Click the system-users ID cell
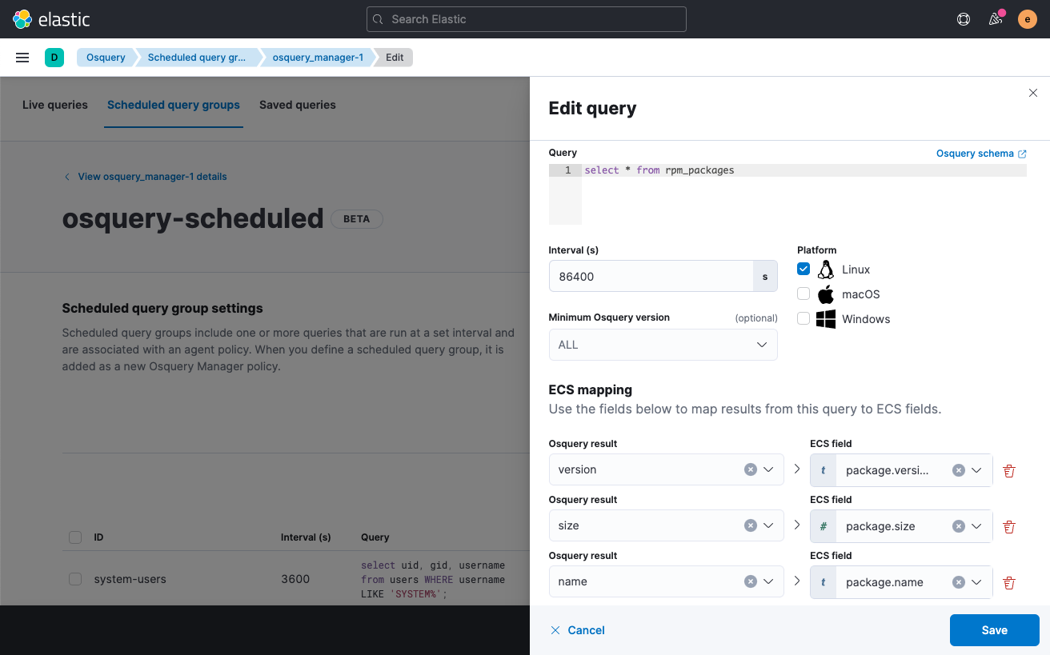 point(130,579)
